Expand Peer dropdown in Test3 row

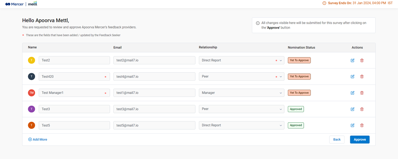(241, 109)
